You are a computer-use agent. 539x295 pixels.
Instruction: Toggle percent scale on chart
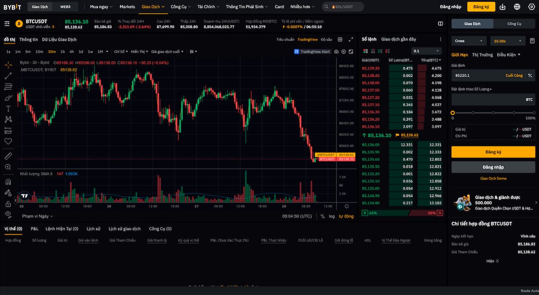point(323,216)
